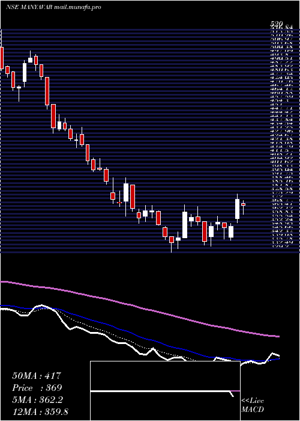
Task: Select the Price : 369 readout
Action: point(37,388)
